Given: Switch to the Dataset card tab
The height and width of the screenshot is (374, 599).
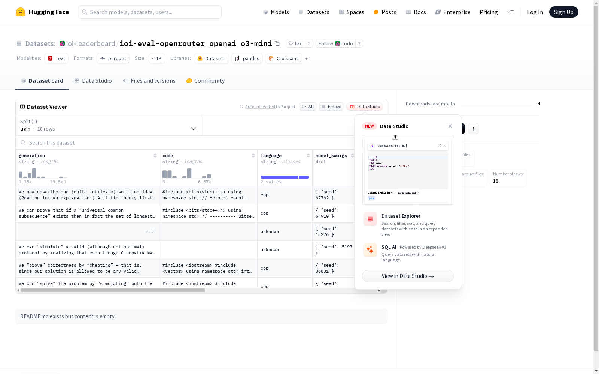Looking at the screenshot, I should pos(42,81).
